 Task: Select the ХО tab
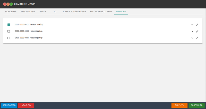(x=55, y=12)
